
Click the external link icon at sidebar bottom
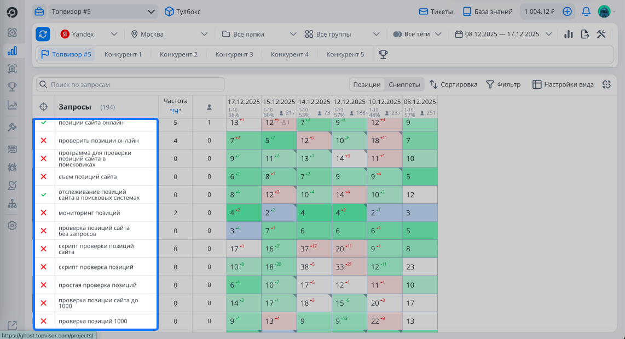click(x=13, y=325)
